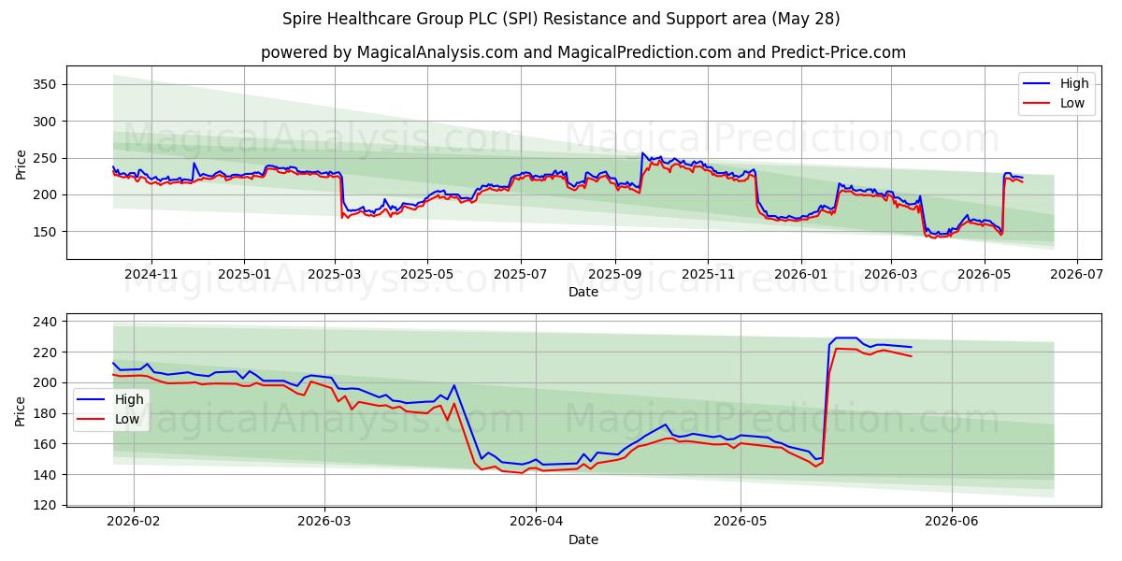Click the '2026-06' tick label on bottom chart
Image resolution: width=1122 pixels, height=561 pixels.
[x=952, y=522]
